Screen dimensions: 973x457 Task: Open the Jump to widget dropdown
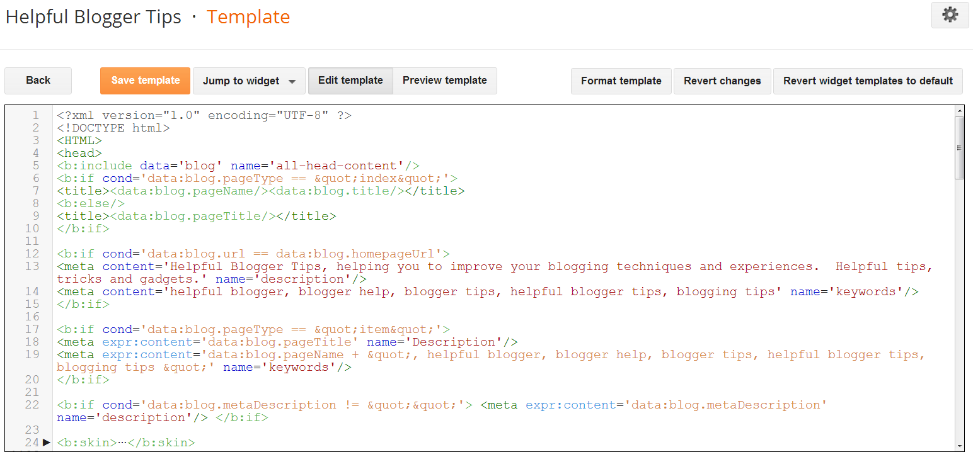pos(249,81)
